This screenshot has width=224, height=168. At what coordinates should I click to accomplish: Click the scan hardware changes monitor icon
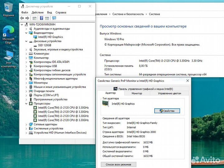(x=54, y=18)
